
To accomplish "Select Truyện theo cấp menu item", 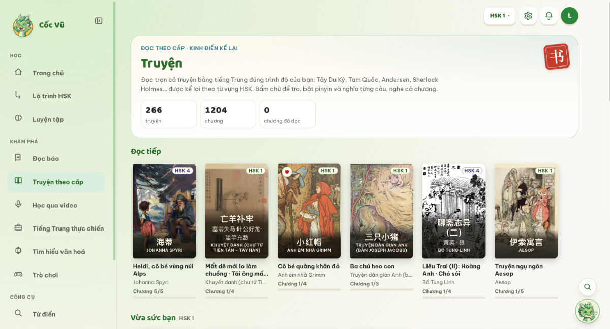I will click(56, 182).
